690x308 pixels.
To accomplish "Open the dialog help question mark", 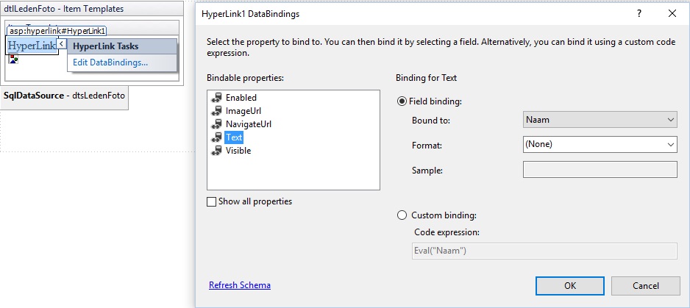I will (639, 14).
